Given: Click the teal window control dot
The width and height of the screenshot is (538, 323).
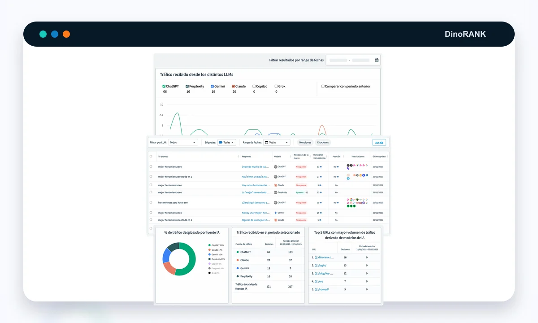Looking at the screenshot, I should tap(43, 34).
